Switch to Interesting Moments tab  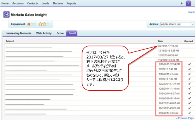coord(19,33)
